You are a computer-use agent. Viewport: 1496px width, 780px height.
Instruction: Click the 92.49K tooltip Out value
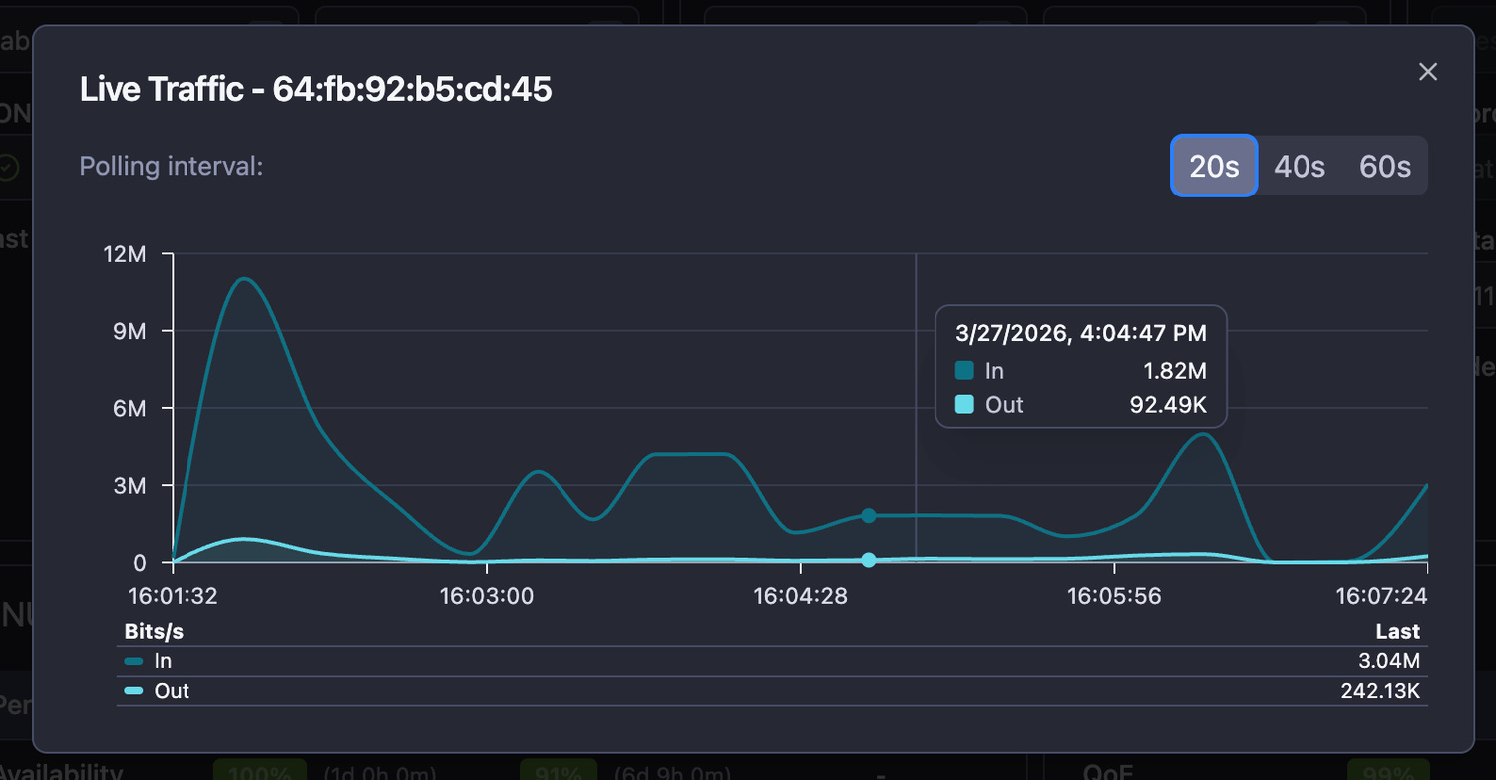coord(1169,405)
